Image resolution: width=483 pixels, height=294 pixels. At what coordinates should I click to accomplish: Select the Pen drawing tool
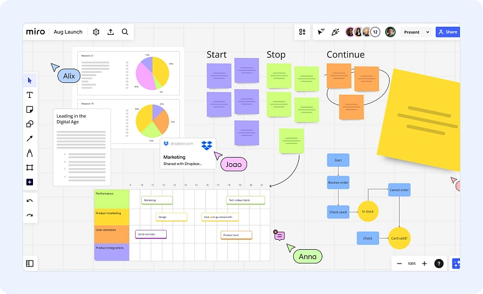(x=30, y=153)
